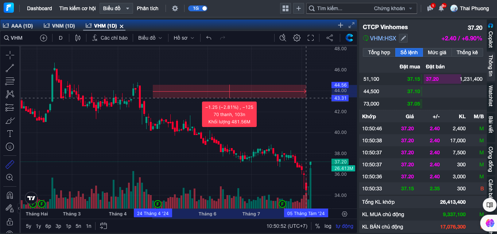The width and height of the screenshot is (497, 234).
Task: Open chart settings gear in toolbar
Action: click(297, 38)
